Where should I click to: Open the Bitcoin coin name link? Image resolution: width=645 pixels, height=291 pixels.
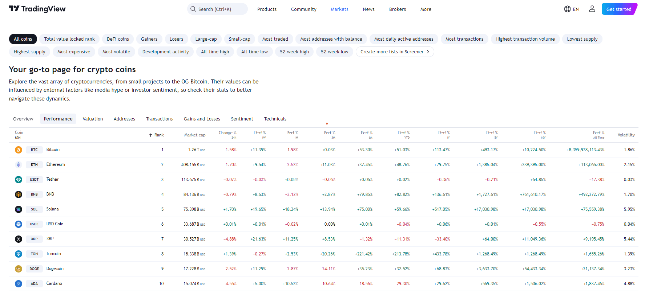click(53, 149)
